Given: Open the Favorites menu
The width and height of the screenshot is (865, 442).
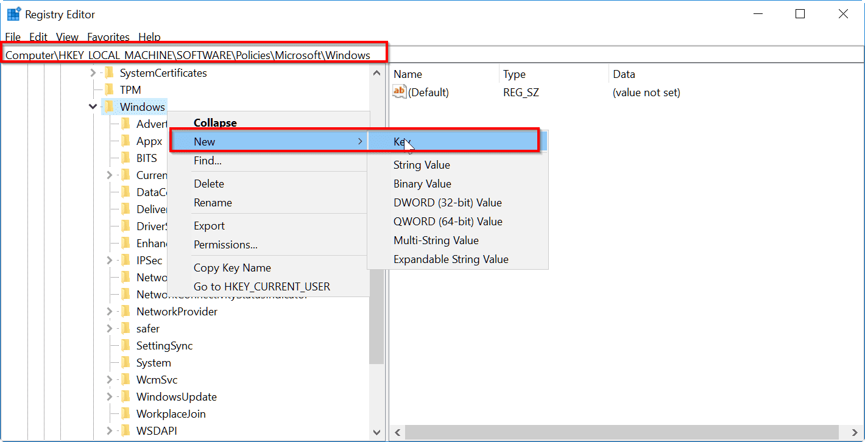Looking at the screenshot, I should click(108, 37).
